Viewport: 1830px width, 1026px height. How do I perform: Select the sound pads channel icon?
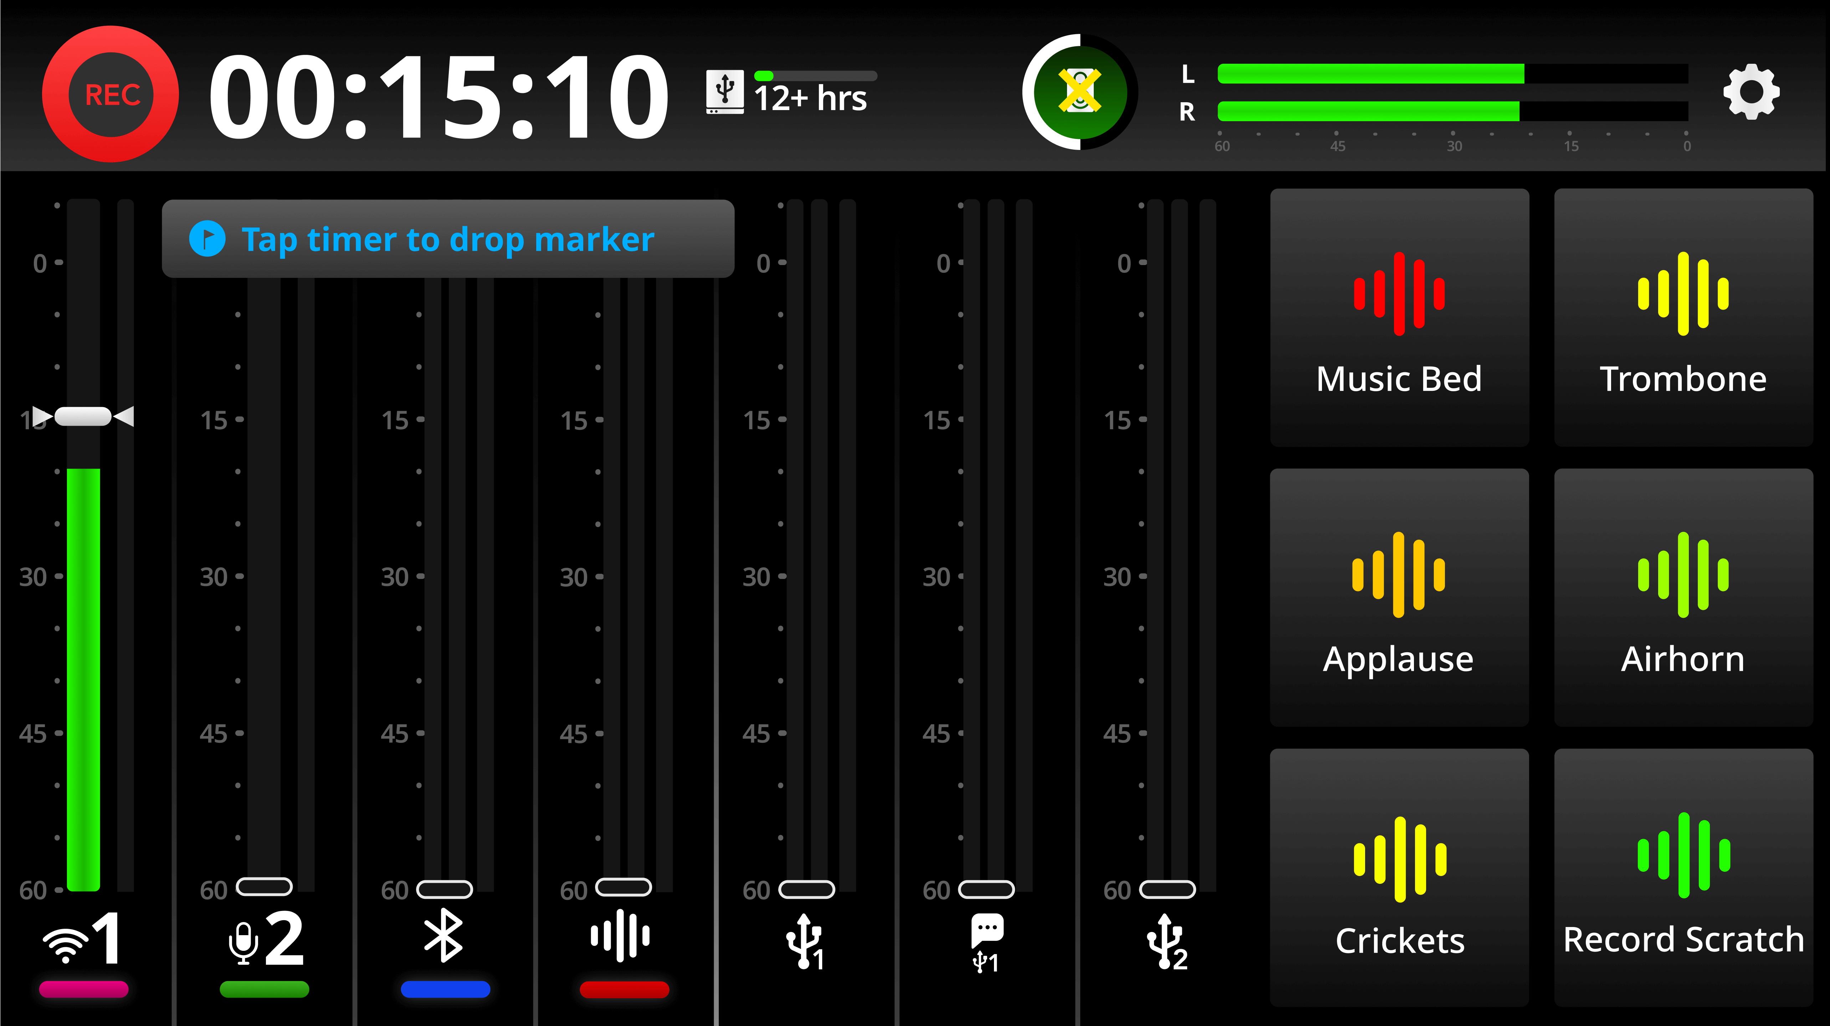pyautogui.click(x=620, y=936)
